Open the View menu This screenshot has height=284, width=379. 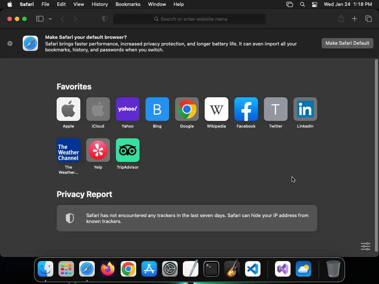coord(78,4)
